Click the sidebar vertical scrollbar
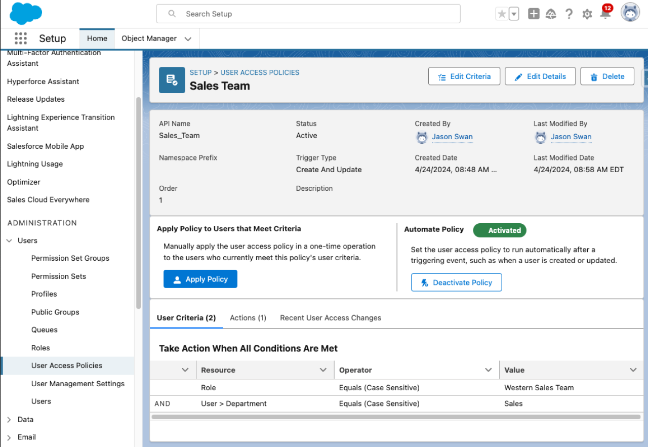The width and height of the screenshot is (648, 447). pyautogui.click(x=139, y=202)
